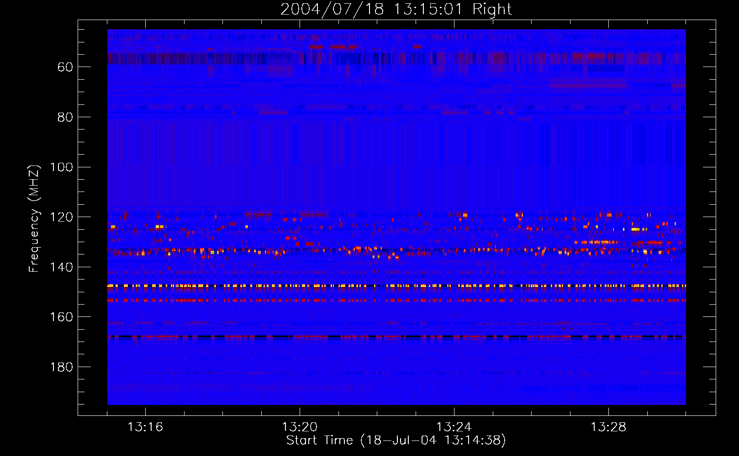Select the 140 frequency tick label
Image resolution: width=739 pixels, height=456 pixels.
(61, 267)
